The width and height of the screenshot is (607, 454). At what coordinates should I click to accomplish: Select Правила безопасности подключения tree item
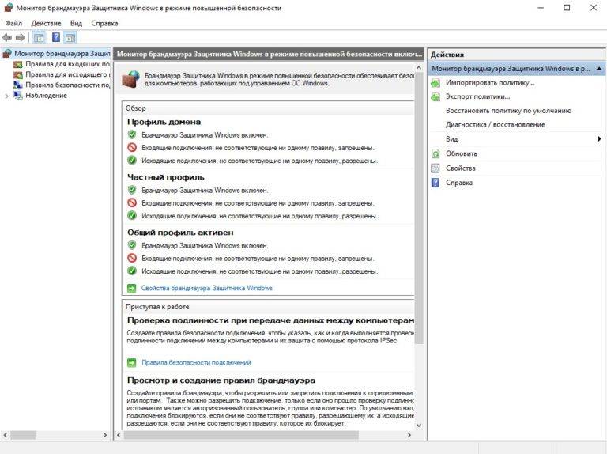point(68,85)
